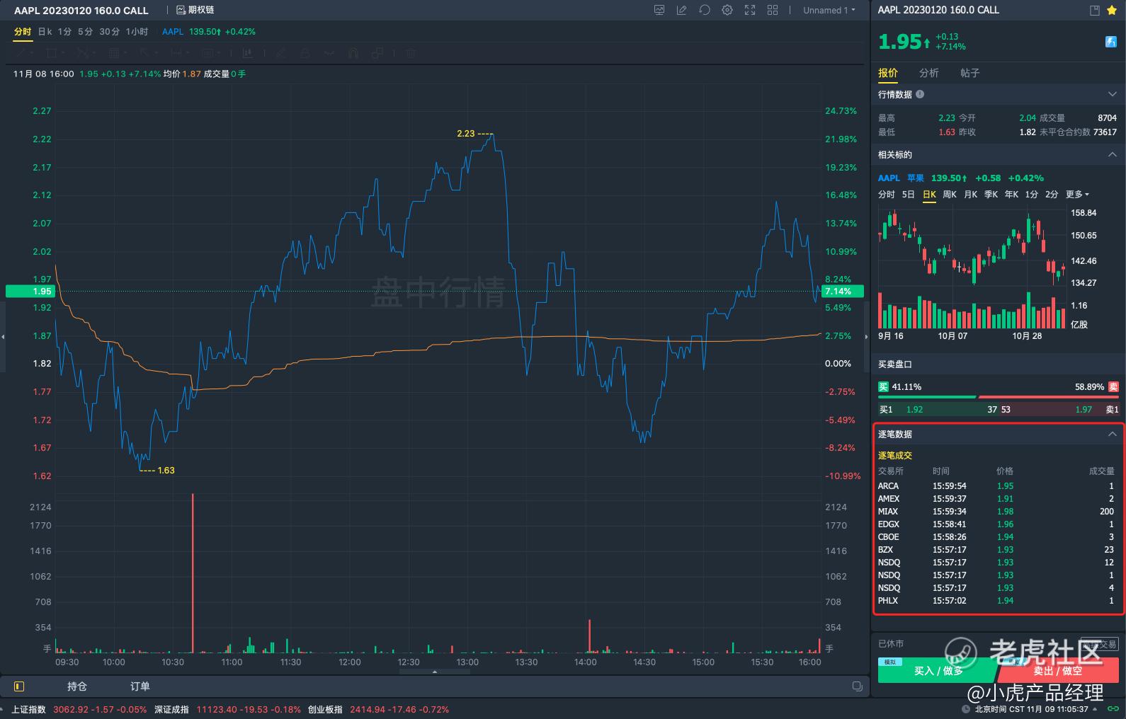Toggle the yellow favorite star
Screen dimensions: 1126x719
pyautogui.click(x=1113, y=10)
